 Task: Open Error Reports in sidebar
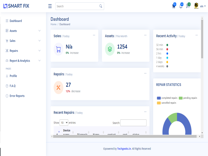pyautogui.click(x=17, y=96)
